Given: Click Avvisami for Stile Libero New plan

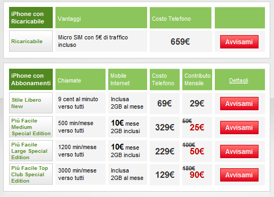Looking at the screenshot, I should tap(239, 103).
